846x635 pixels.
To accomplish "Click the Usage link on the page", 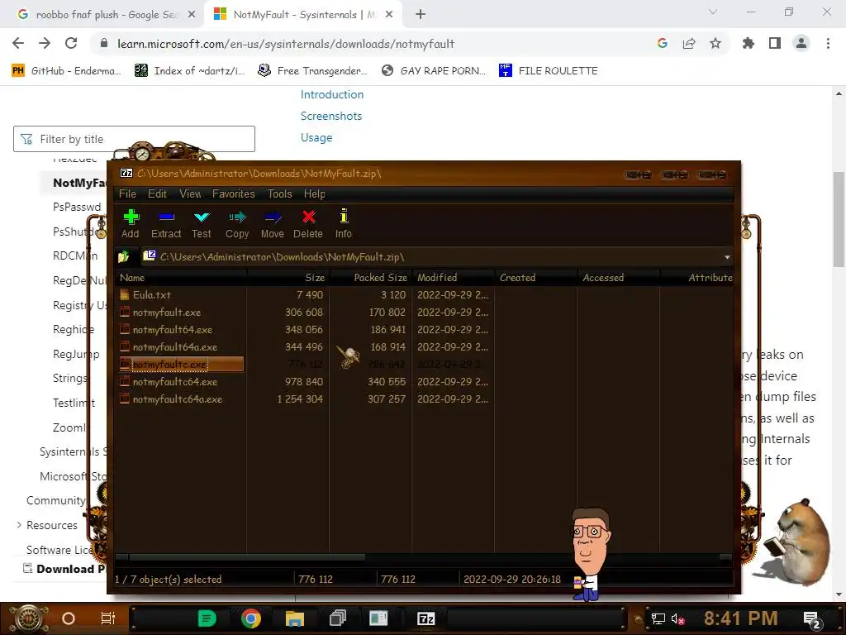I will coord(316,138).
